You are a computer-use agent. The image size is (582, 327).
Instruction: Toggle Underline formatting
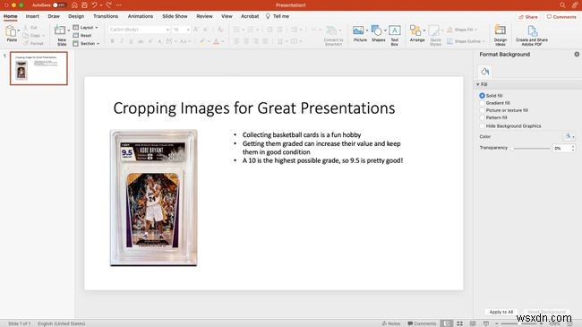[131, 41]
